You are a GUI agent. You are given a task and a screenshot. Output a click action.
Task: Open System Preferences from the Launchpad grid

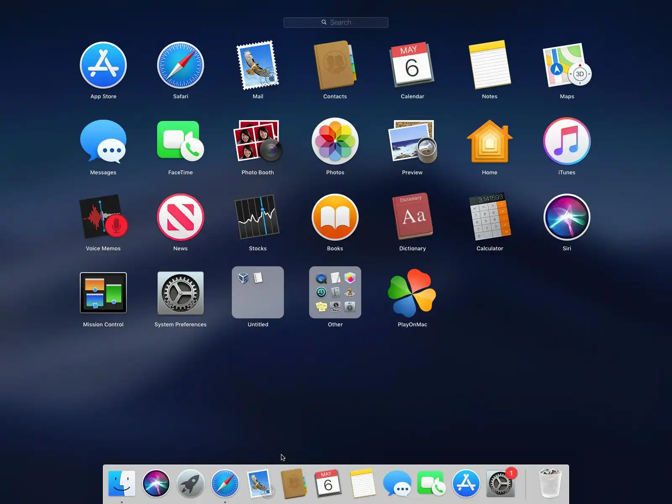181,293
